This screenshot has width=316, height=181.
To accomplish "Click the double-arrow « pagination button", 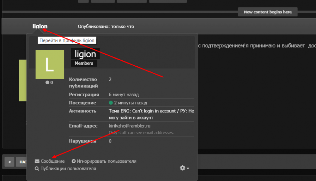I will [x=9, y=162].
